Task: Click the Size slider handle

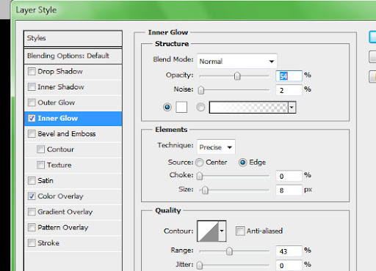Action: tap(205, 190)
